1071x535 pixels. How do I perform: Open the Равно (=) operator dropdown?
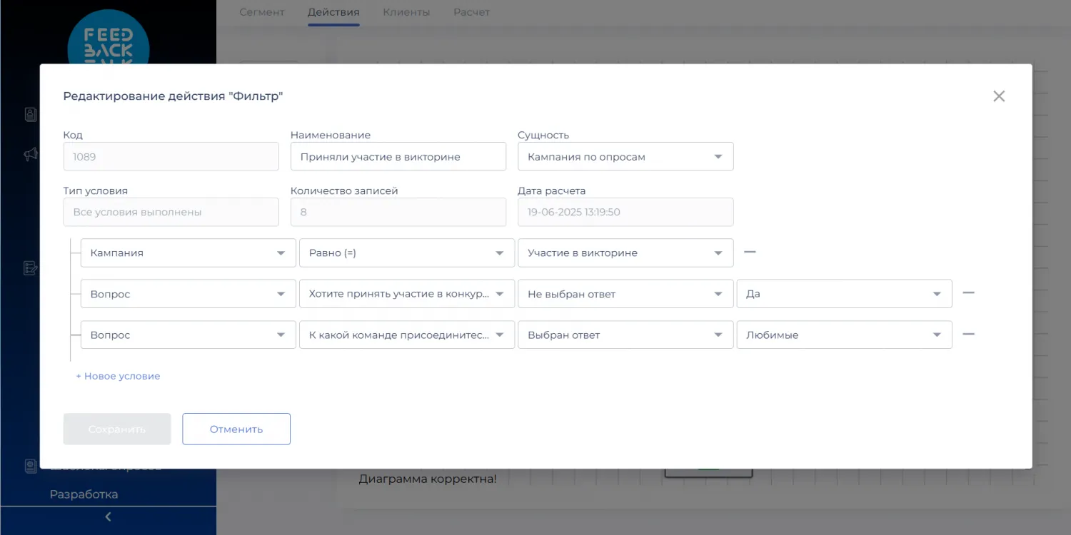click(406, 253)
